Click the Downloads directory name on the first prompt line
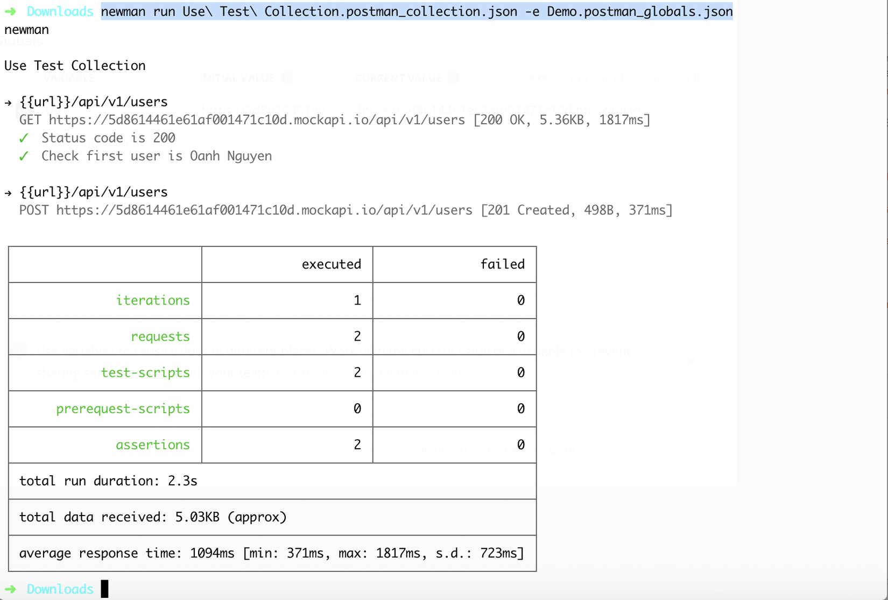Image resolution: width=888 pixels, height=600 pixels. click(x=60, y=11)
